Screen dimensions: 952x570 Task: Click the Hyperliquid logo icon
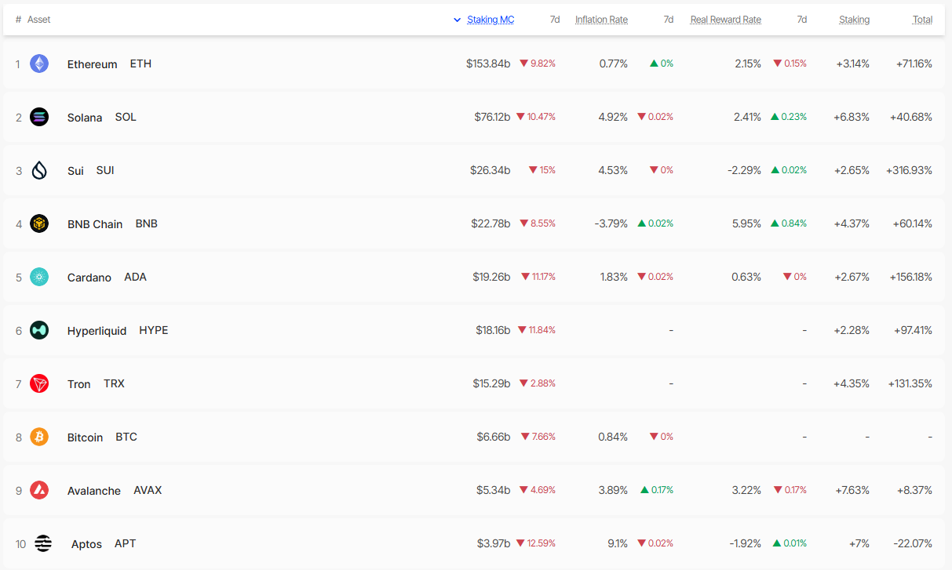click(39, 330)
